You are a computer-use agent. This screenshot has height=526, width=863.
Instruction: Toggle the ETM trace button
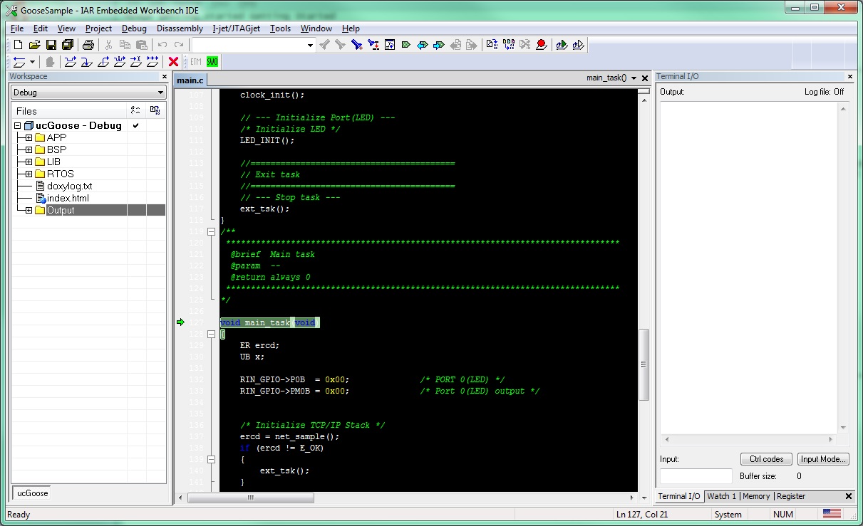click(196, 62)
